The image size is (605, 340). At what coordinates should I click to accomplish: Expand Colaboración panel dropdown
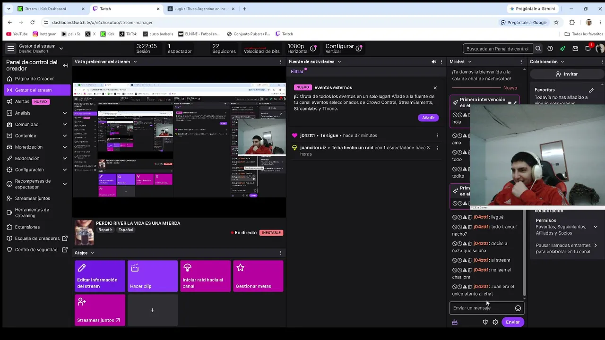tap(562, 62)
